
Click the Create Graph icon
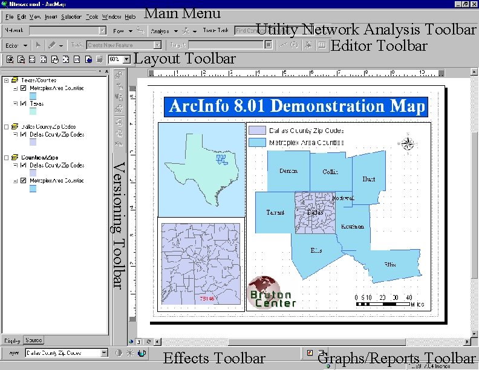coord(310,353)
